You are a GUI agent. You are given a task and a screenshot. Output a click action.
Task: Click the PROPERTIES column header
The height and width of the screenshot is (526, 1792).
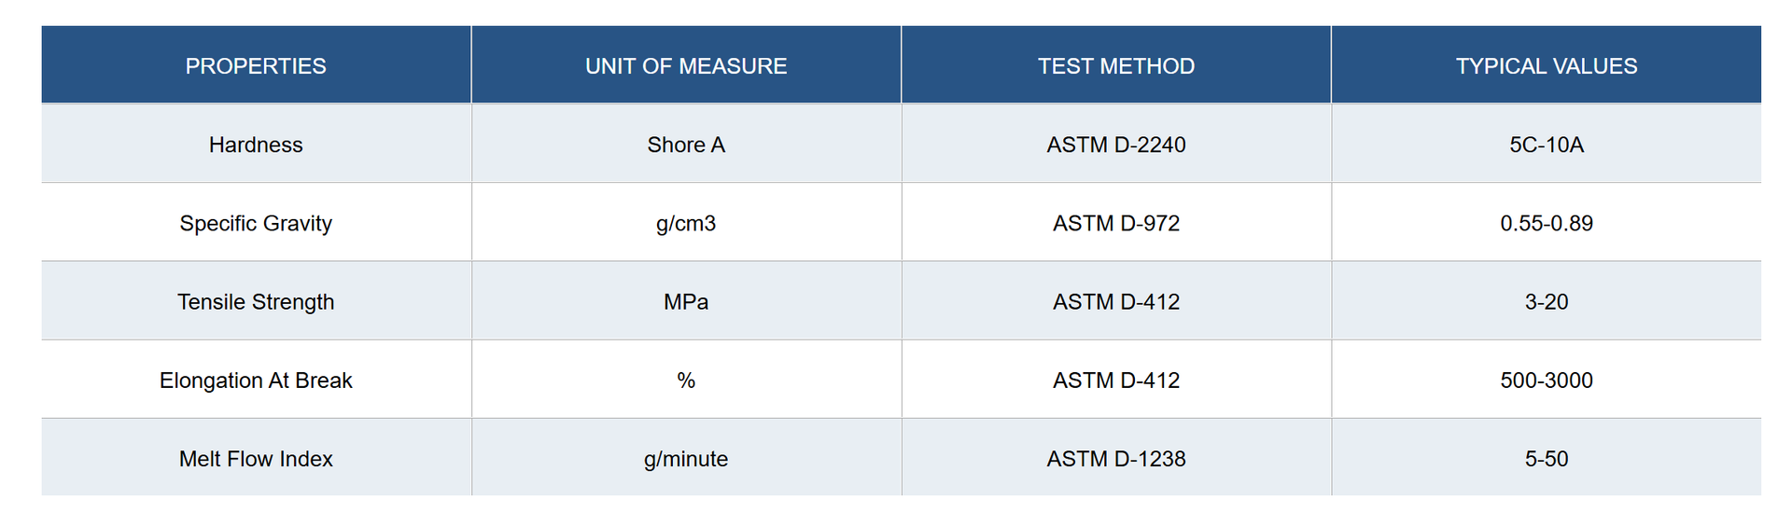click(x=256, y=65)
